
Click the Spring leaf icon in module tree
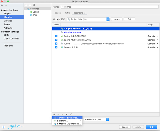point(31,12)
